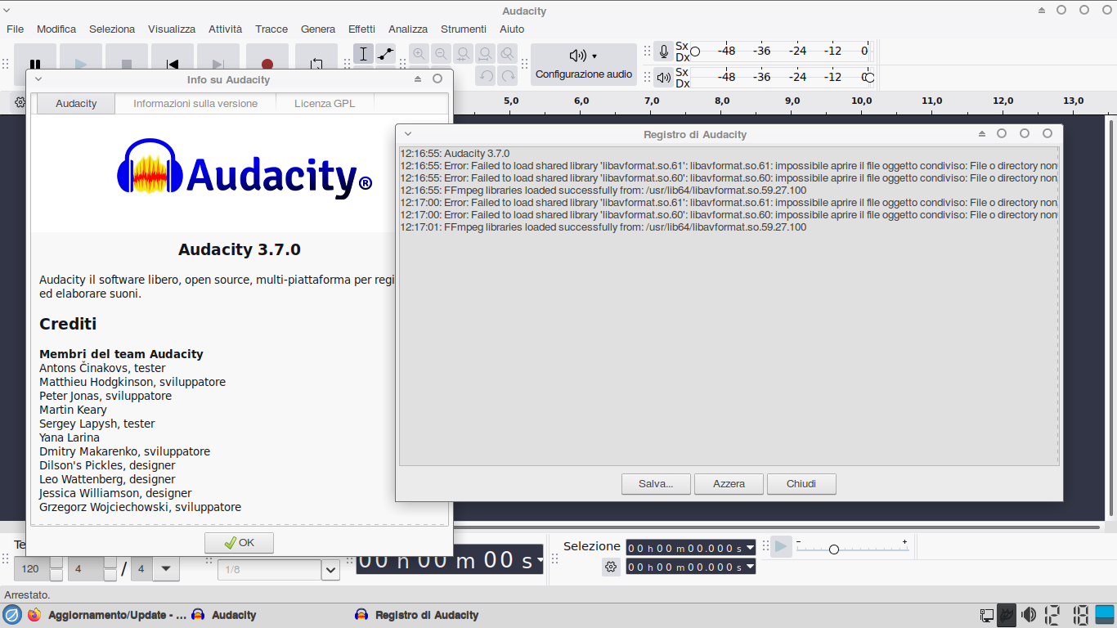Viewport: 1117px width, 628px height.
Task: Start playback with the Play button
Action: point(81,57)
